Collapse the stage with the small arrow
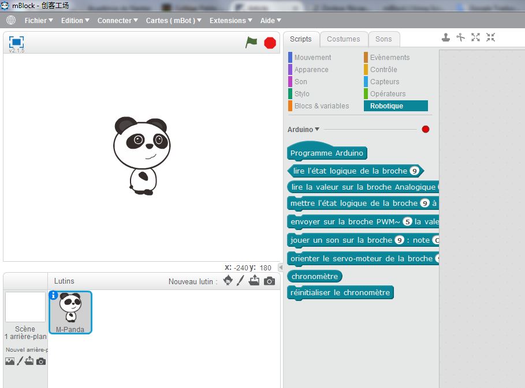 point(281,267)
